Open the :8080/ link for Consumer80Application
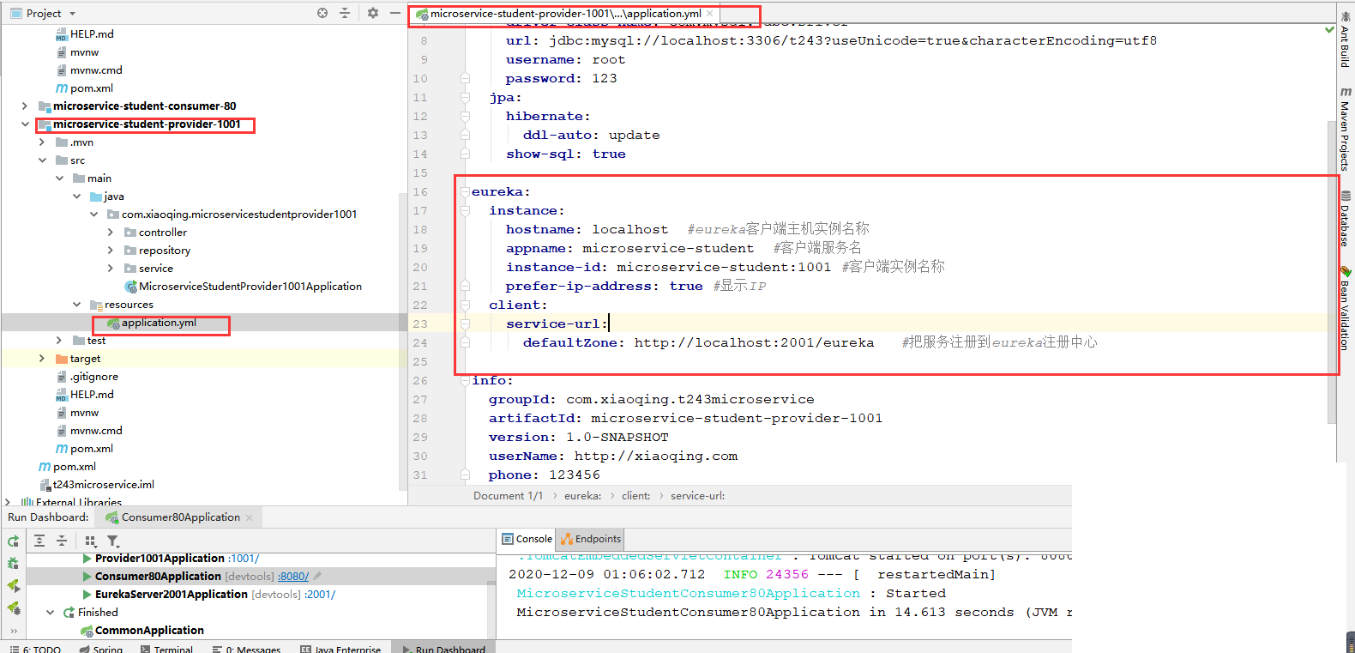 (293, 577)
